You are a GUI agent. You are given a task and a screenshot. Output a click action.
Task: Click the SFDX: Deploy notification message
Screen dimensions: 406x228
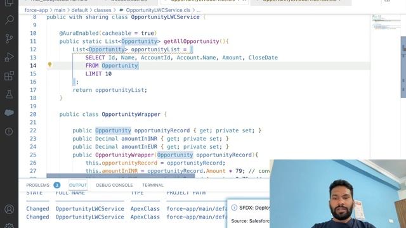coord(254,208)
